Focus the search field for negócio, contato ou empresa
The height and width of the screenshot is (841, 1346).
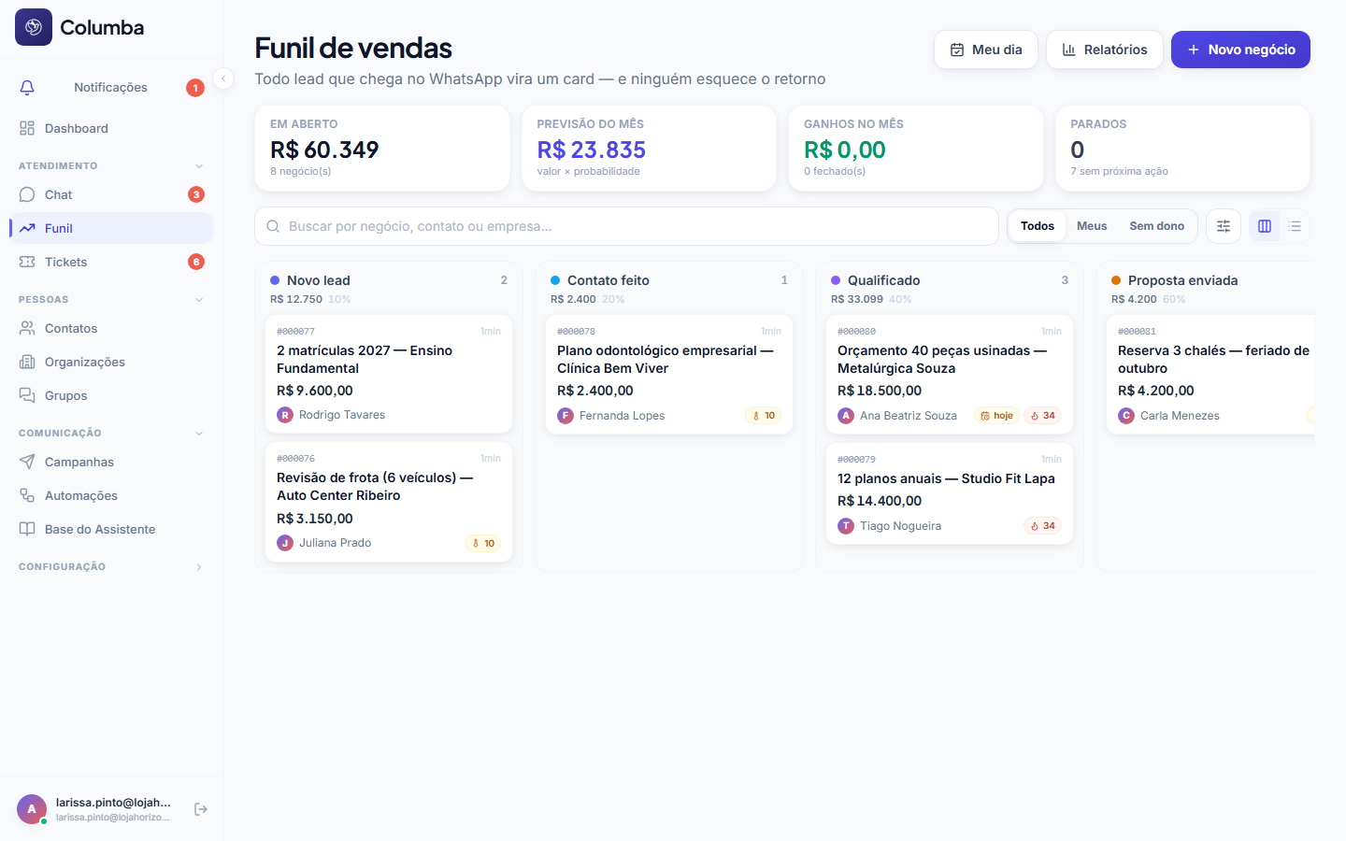click(x=626, y=226)
